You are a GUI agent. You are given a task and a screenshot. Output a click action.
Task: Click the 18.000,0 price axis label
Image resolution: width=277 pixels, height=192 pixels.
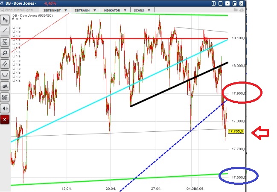[x=239, y=66]
